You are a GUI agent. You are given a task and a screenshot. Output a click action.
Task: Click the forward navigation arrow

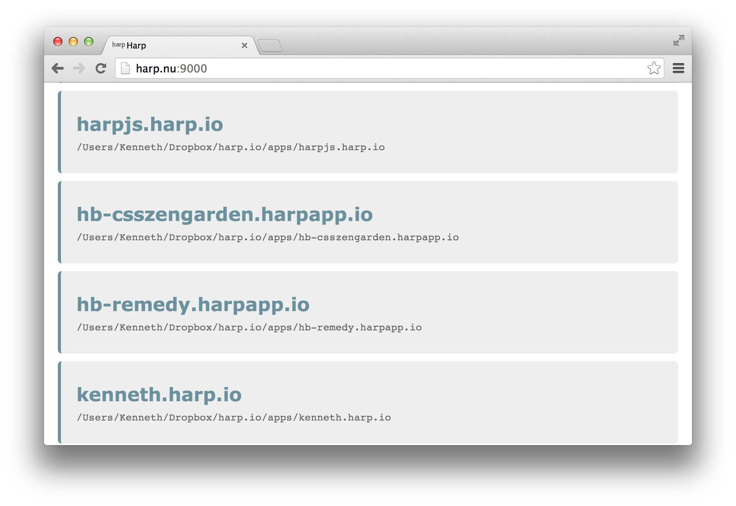pyautogui.click(x=79, y=69)
